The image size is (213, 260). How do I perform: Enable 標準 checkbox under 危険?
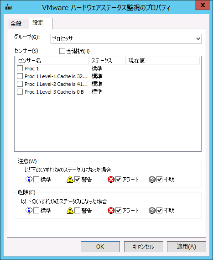[36, 211]
